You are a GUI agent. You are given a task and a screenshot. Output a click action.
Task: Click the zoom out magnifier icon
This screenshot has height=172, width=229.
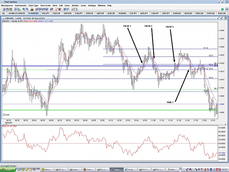click(x=27, y=10)
